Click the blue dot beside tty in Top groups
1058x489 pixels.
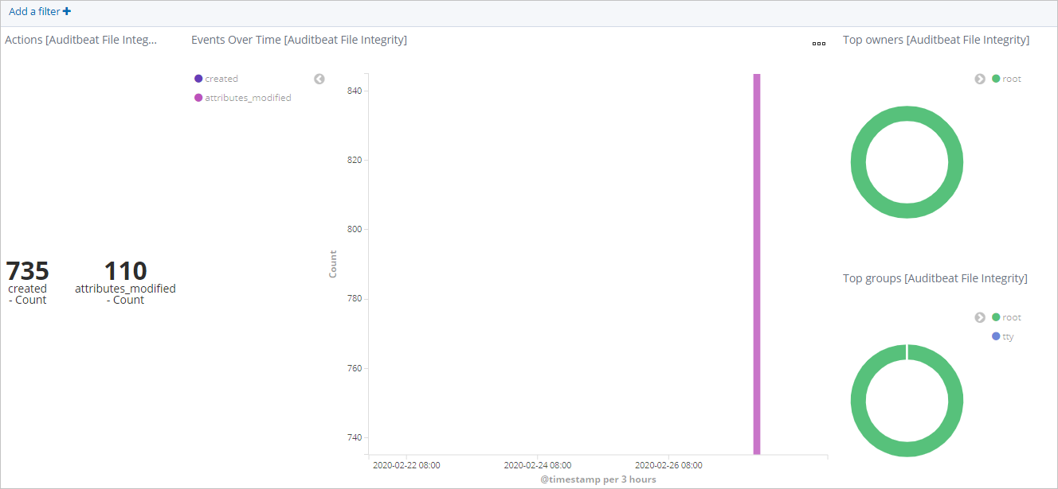click(996, 336)
